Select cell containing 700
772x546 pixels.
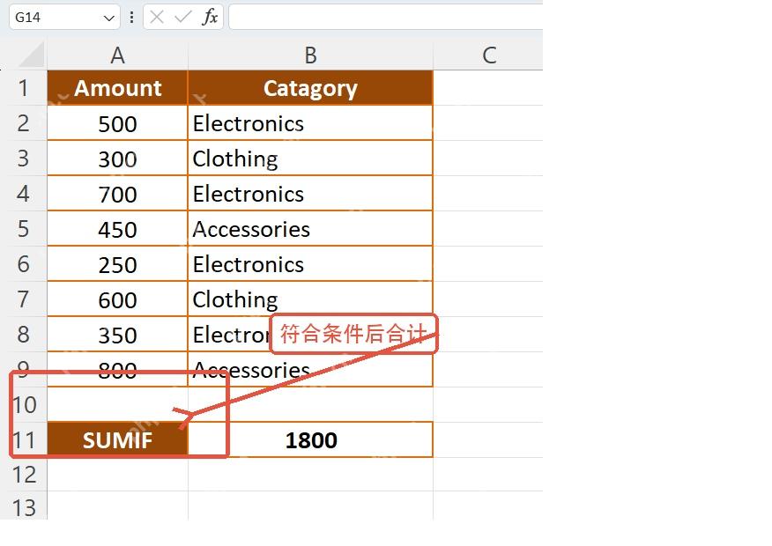117,194
